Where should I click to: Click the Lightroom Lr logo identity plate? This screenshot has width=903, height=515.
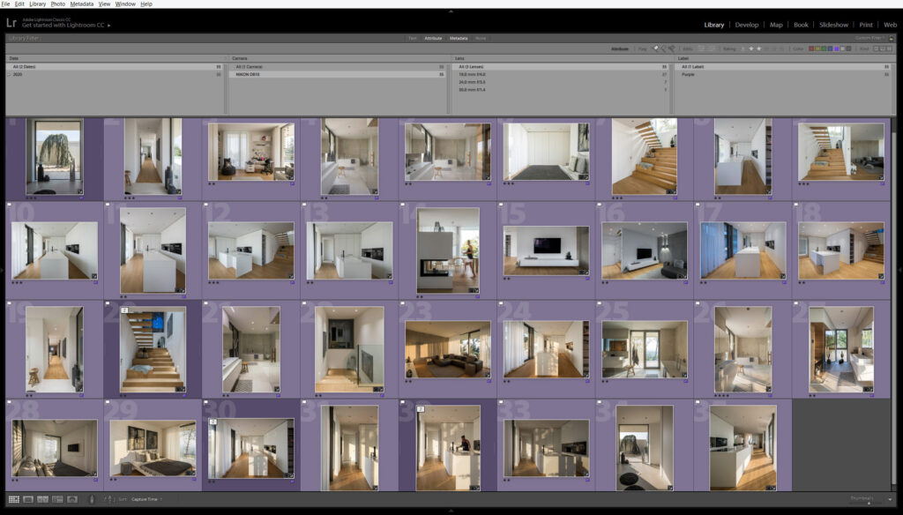pyautogui.click(x=11, y=22)
